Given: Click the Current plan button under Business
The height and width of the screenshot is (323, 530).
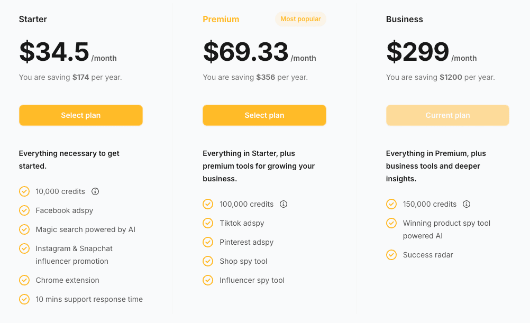Looking at the screenshot, I should [447, 115].
